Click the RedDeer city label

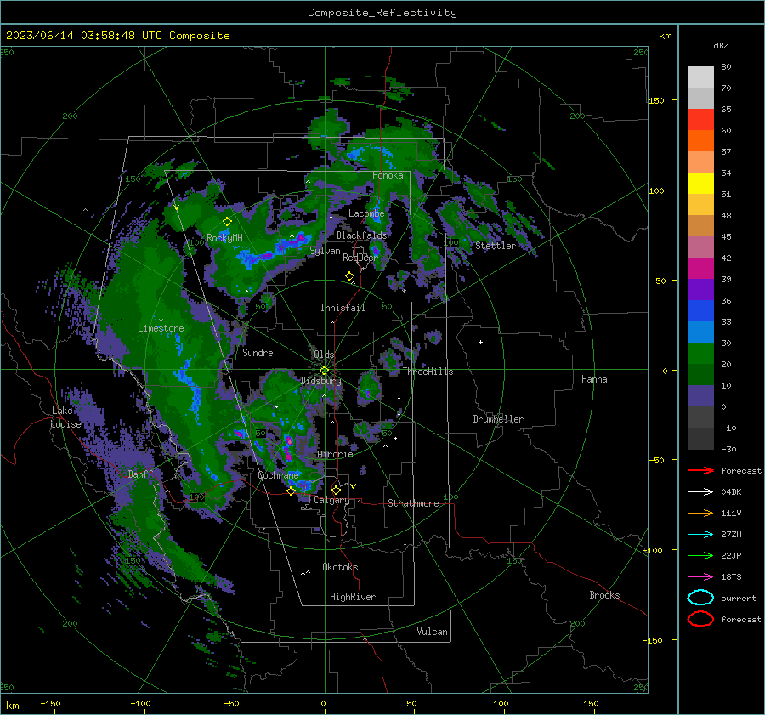point(360,258)
